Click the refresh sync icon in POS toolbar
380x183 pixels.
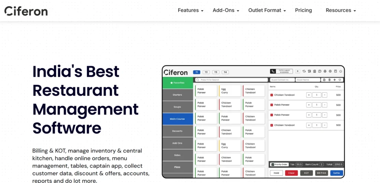click(304, 71)
